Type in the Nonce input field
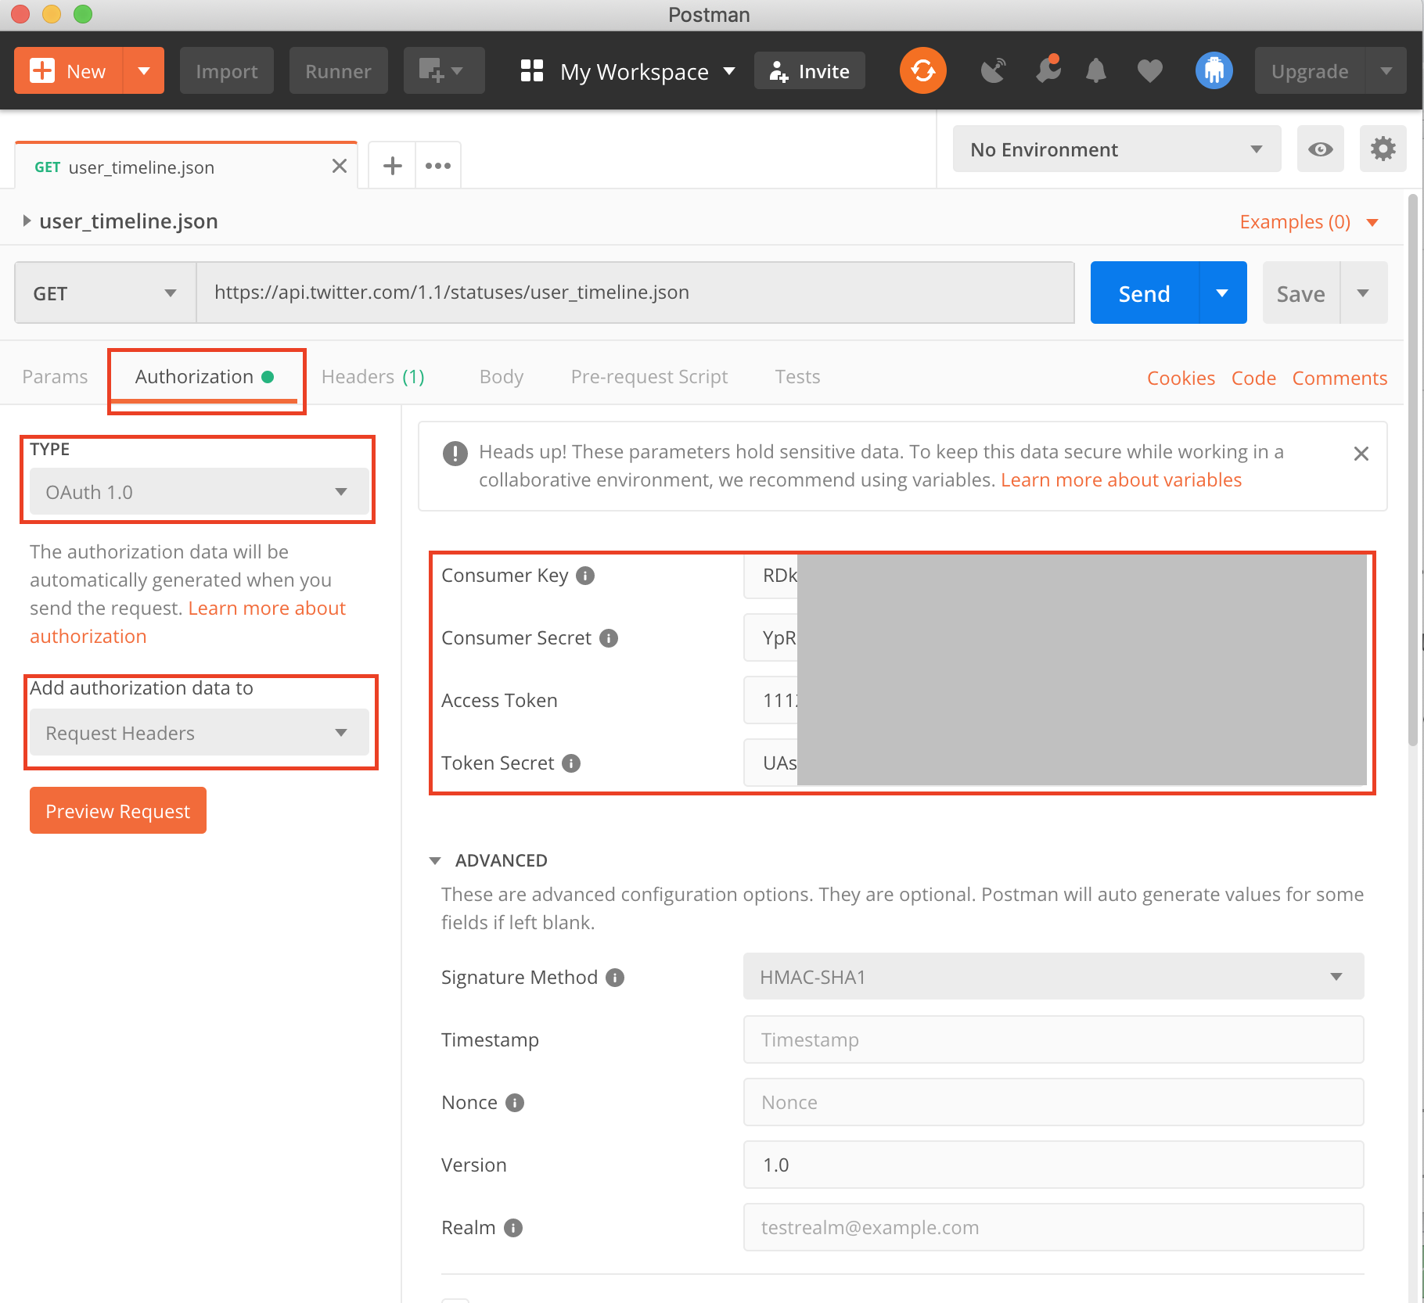 (1052, 1102)
